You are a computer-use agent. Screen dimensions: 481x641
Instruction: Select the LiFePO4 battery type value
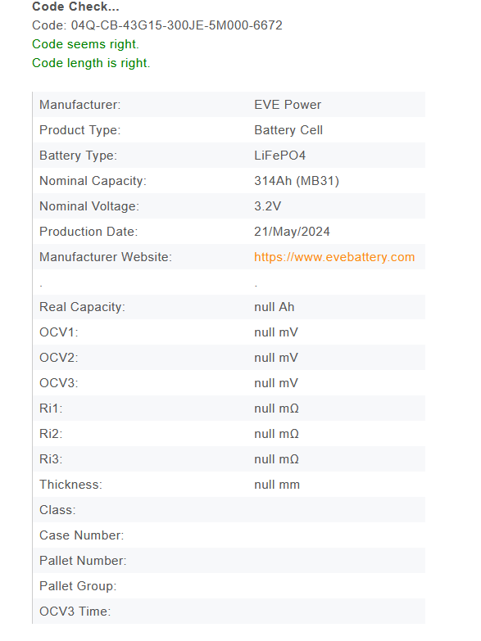click(279, 156)
